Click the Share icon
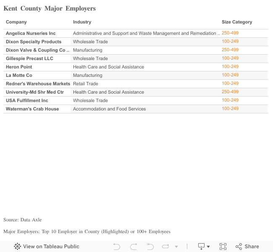The width and height of the screenshot is (273, 252). [x=239, y=247]
